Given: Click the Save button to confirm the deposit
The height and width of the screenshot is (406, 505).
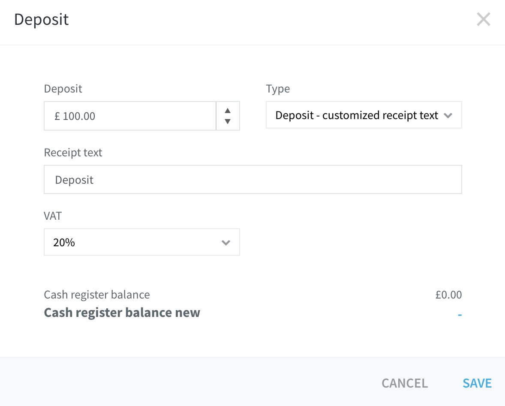Looking at the screenshot, I should click(x=477, y=383).
